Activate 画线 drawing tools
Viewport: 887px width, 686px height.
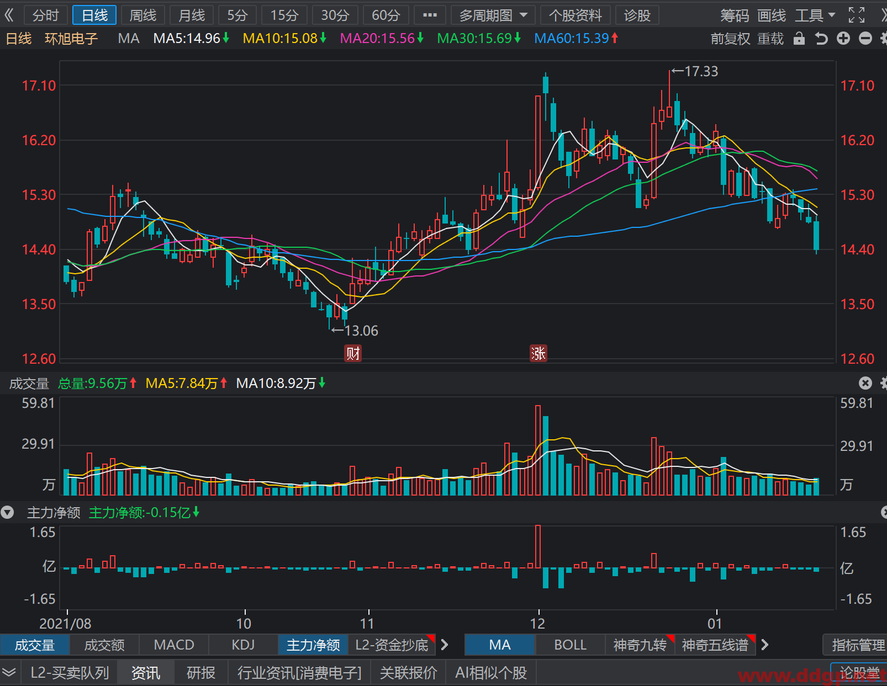[772, 15]
